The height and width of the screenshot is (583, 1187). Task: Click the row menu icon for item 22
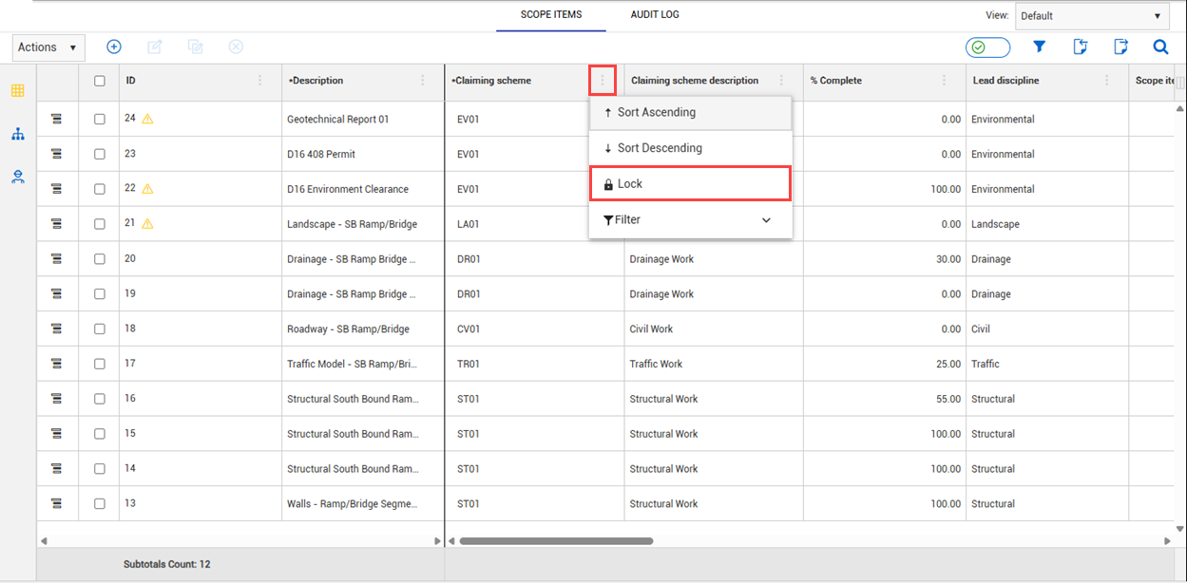pyautogui.click(x=56, y=189)
